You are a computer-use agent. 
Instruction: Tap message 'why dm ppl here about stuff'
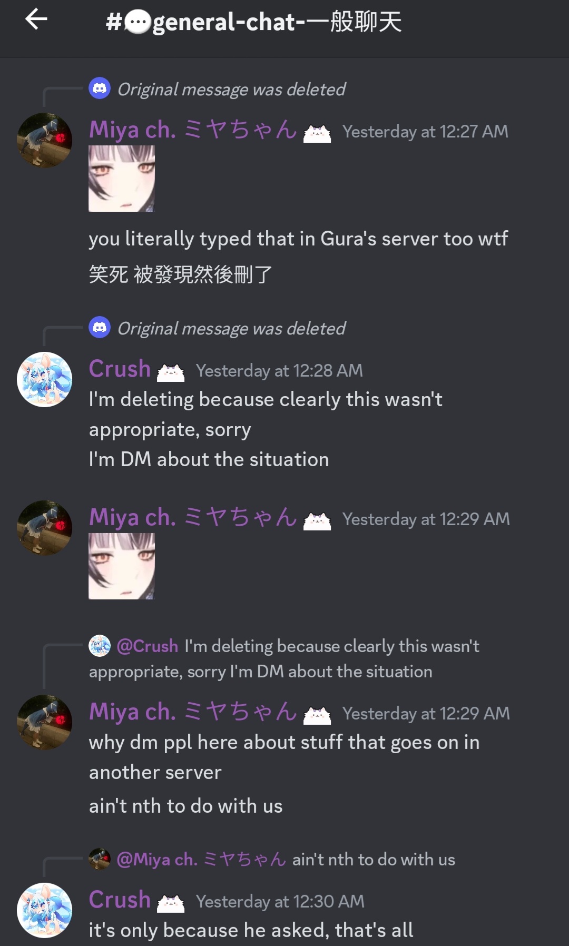(x=284, y=757)
